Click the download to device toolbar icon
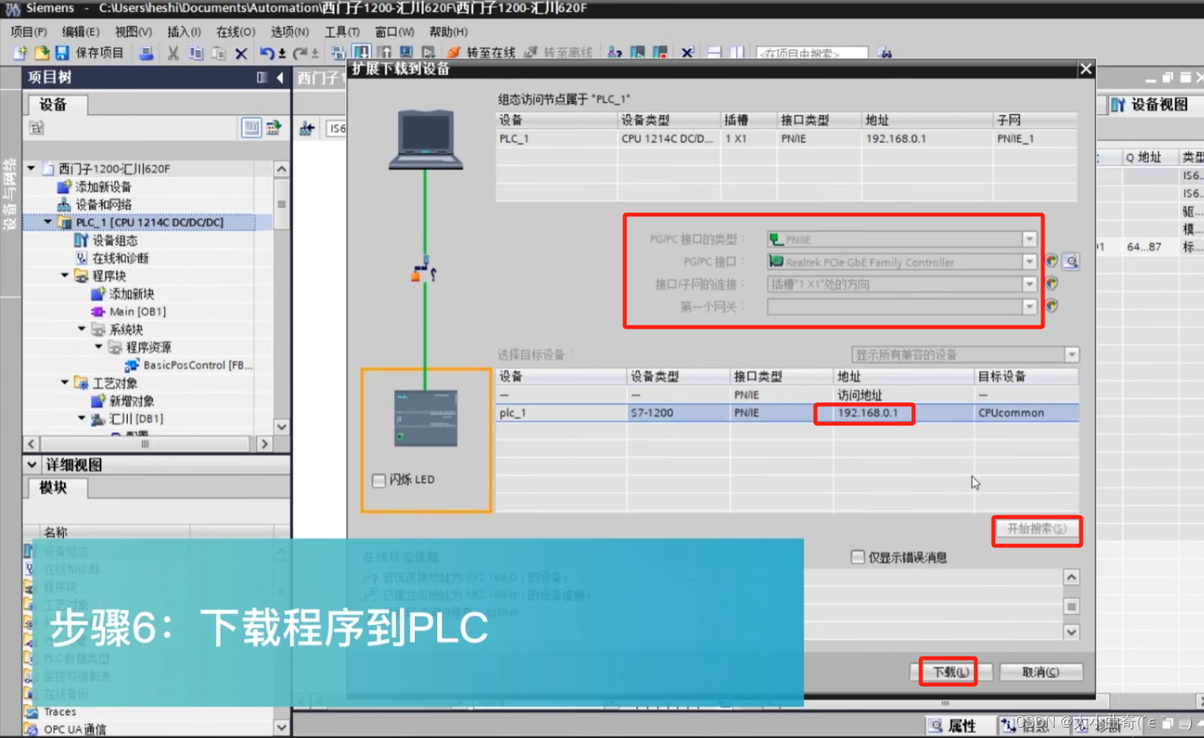The image size is (1204, 738). coord(361,53)
